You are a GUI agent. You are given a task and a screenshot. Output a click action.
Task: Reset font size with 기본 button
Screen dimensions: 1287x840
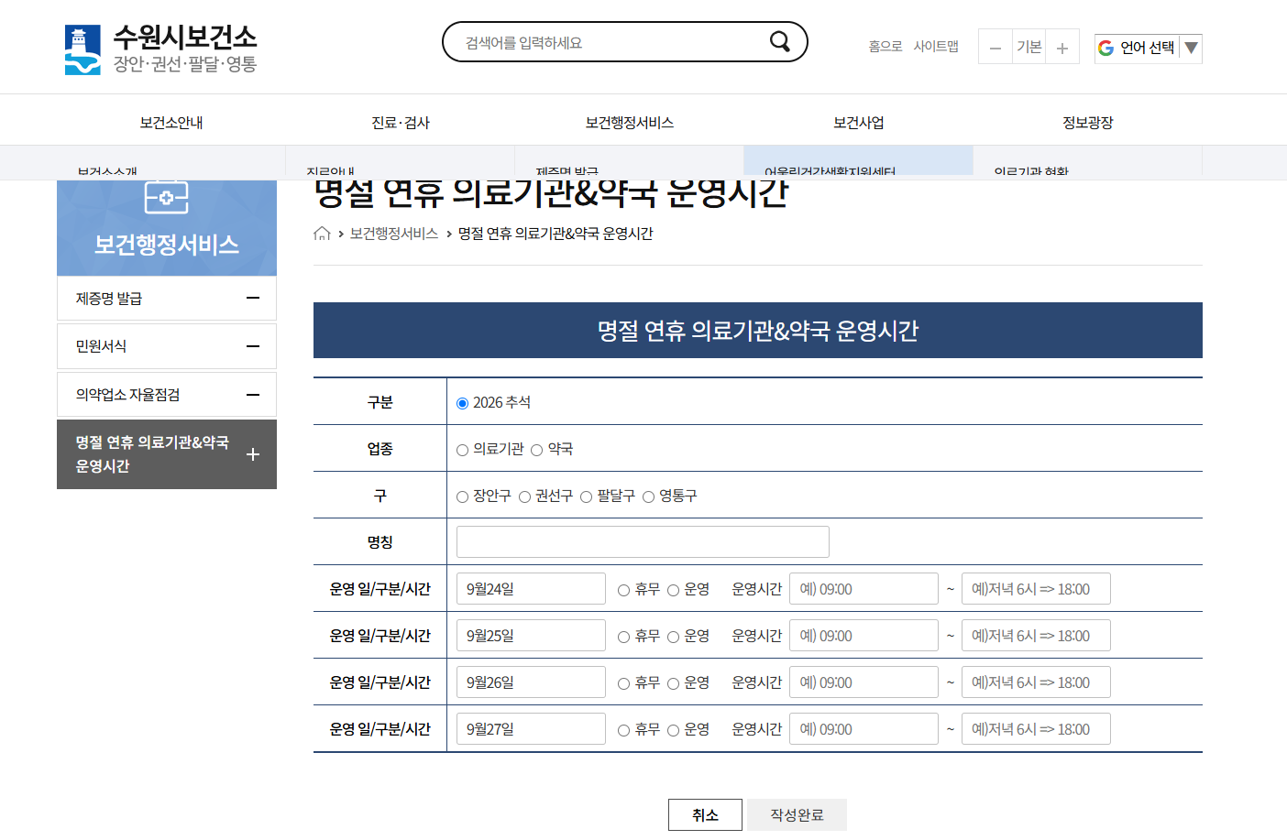1029,47
